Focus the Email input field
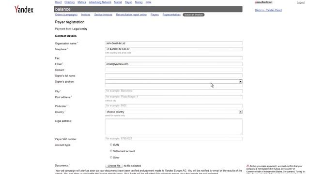Screen dimensions: 310x174 pos(173,64)
